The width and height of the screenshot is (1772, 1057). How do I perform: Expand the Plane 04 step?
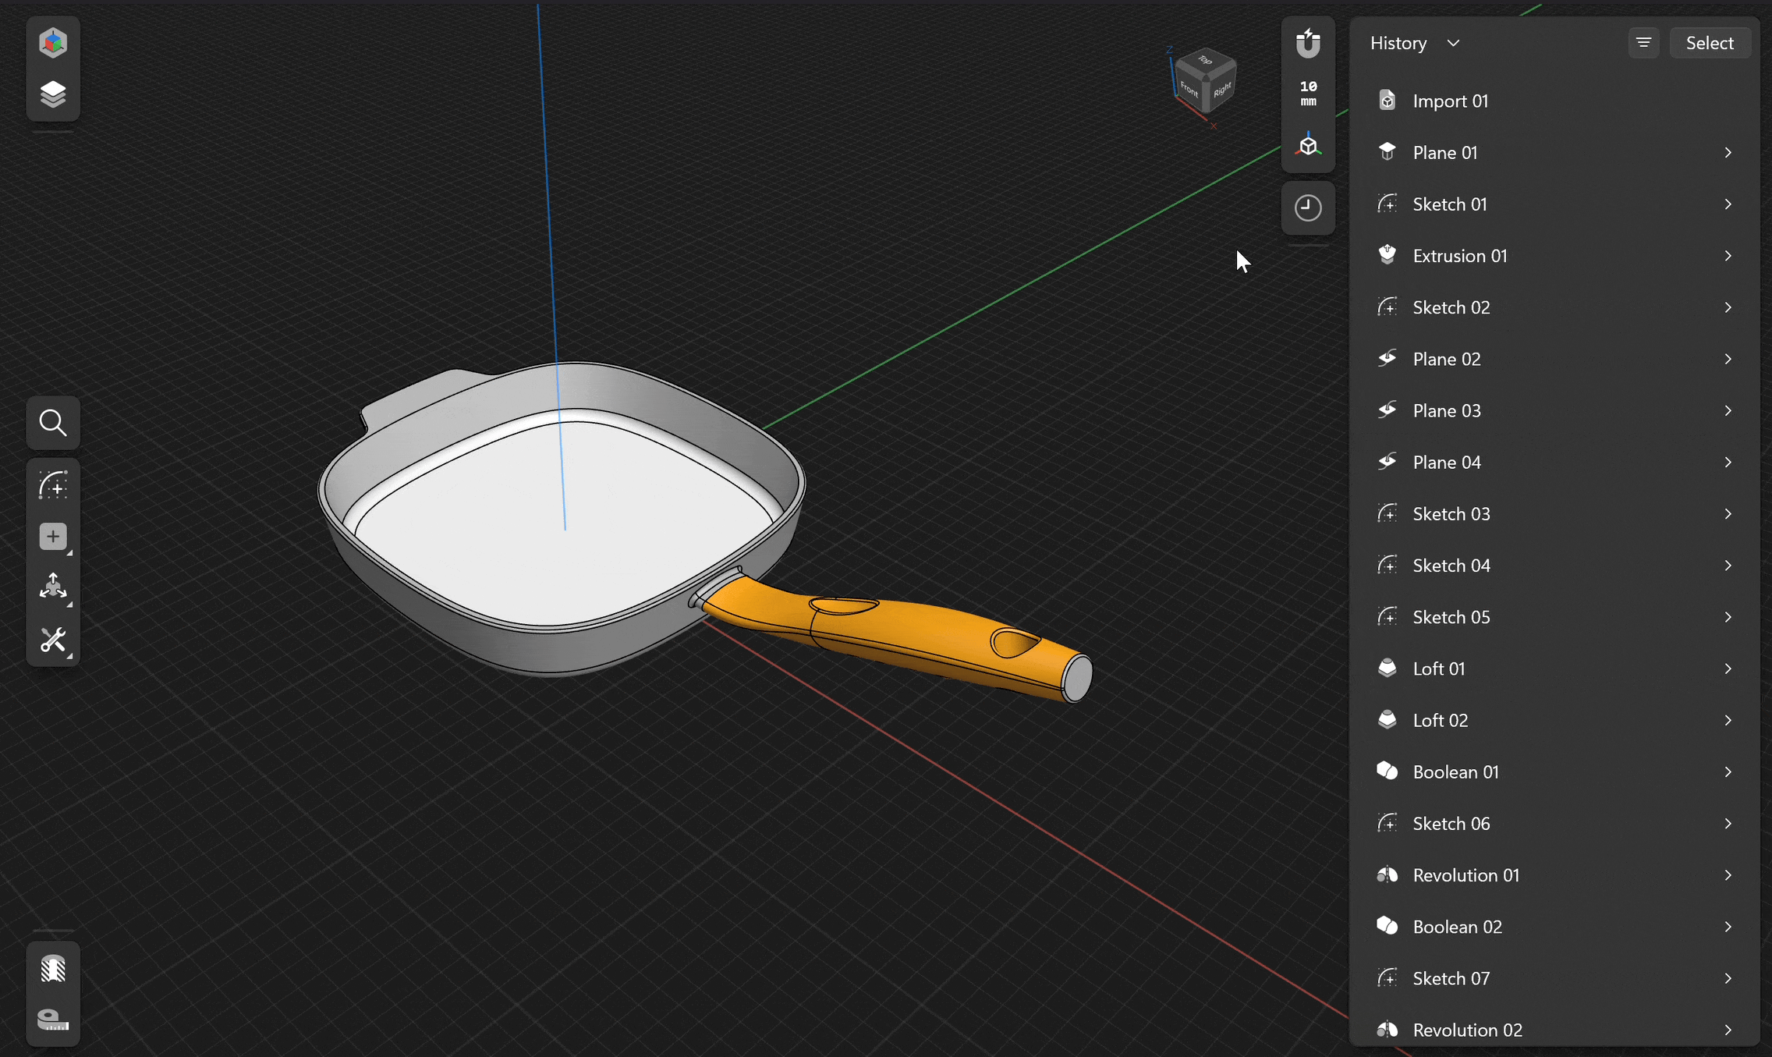coord(1728,462)
